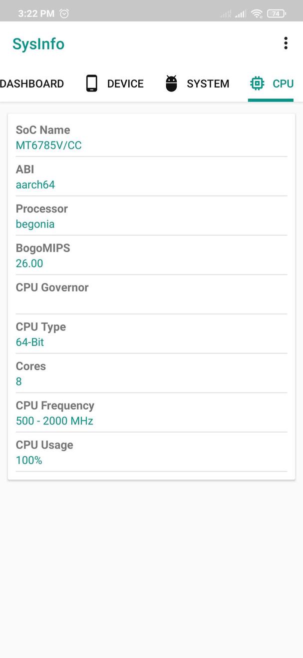
Task: Tap the Processor value begonia
Action: (35, 224)
